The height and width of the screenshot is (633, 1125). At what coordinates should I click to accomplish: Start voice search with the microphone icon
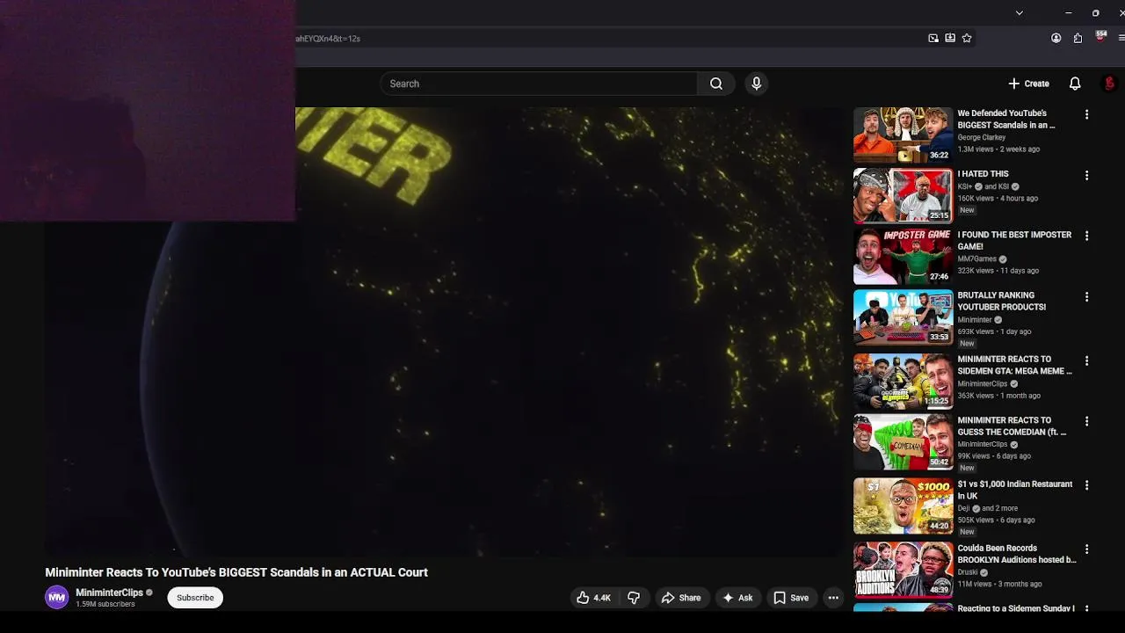click(756, 84)
